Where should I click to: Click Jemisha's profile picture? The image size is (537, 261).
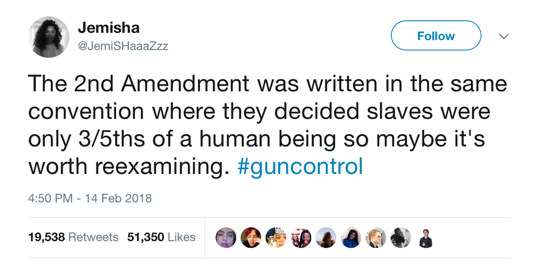48,37
